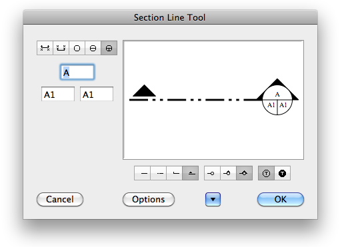Select the dash-dot line style button

pos(159,173)
